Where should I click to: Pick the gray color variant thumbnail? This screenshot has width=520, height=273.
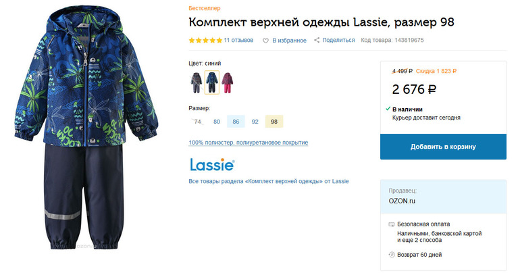(x=196, y=82)
